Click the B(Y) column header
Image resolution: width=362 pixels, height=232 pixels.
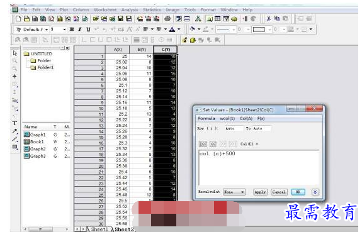pos(142,50)
